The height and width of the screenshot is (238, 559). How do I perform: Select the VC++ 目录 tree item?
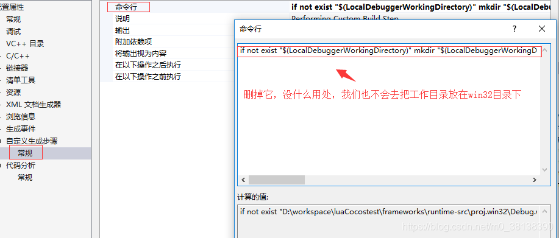(25, 44)
